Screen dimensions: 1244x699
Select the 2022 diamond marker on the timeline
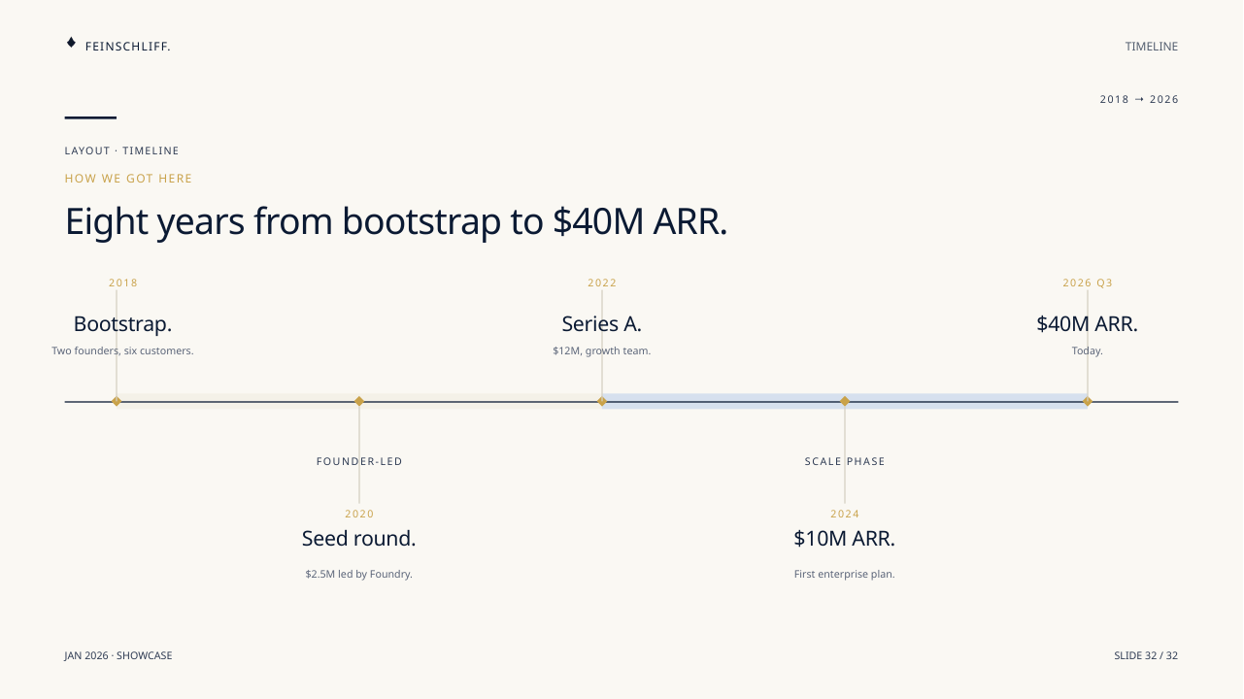click(602, 401)
